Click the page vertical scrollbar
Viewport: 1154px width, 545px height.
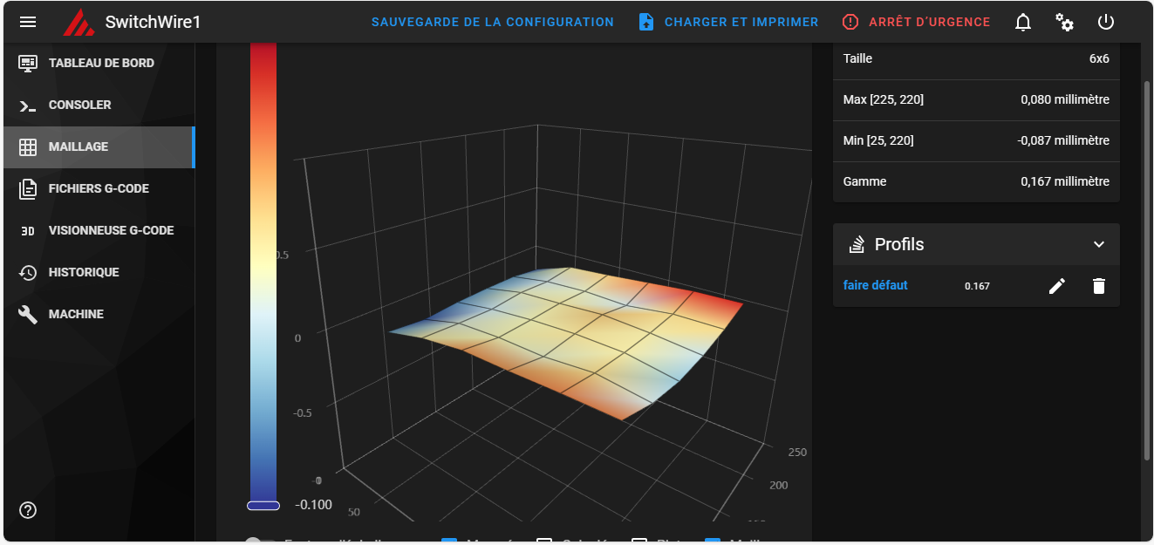click(1147, 270)
